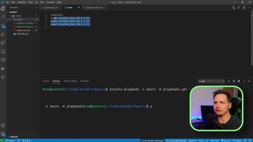Close the hosts editor tab
Image resolution: width=253 pixels, height=142 pixels.
click(79, 7)
